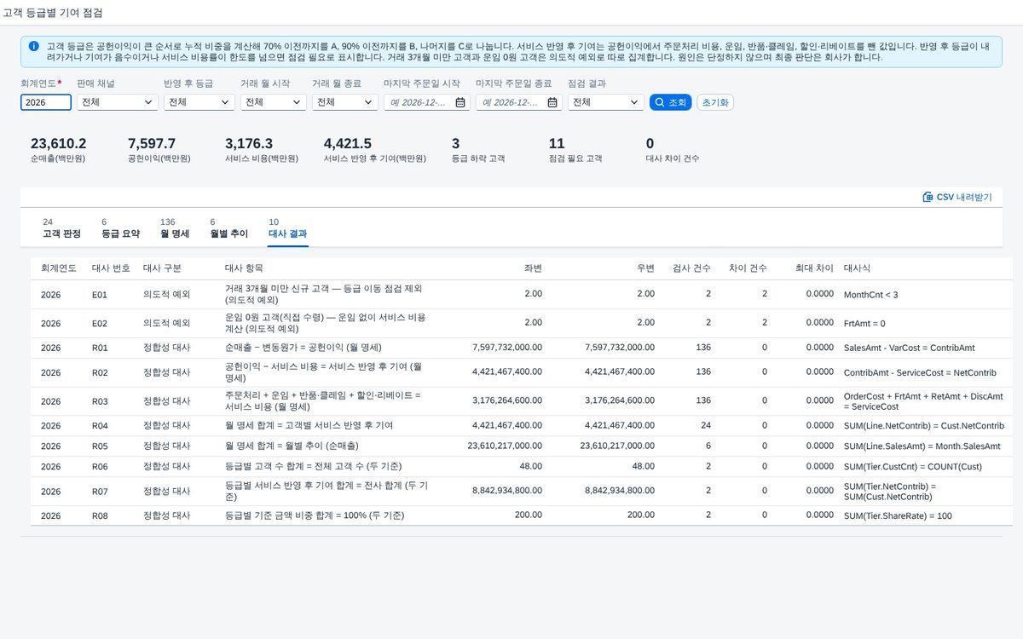Image resolution: width=1023 pixels, height=639 pixels.
Task: Select row R02 in the table
Action: [522, 372]
